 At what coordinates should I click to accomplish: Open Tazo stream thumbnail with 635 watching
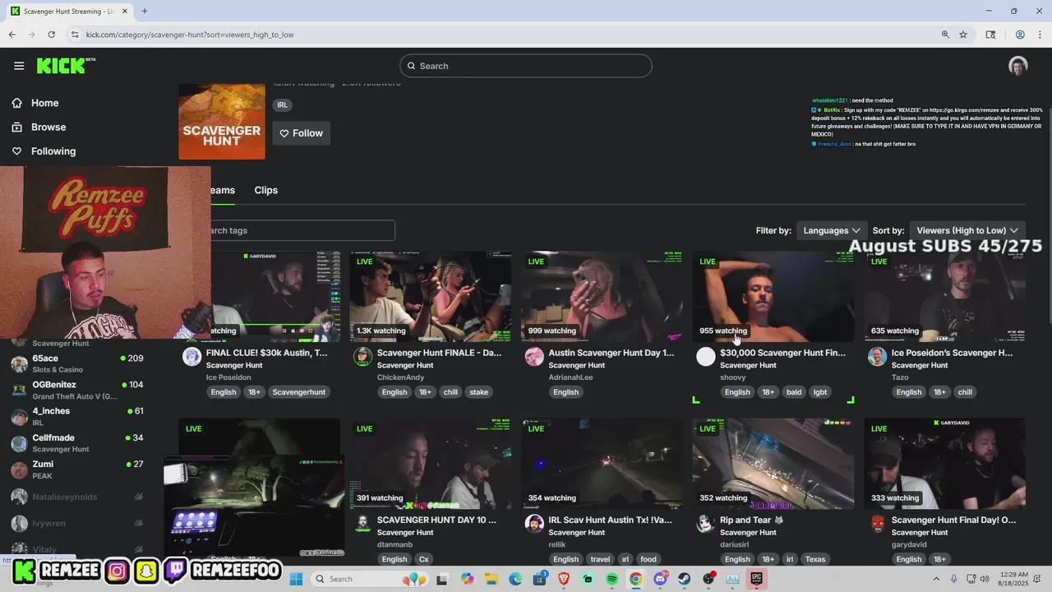point(944,296)
